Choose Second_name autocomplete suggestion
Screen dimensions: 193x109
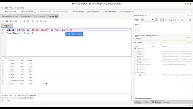click(74, 34)
